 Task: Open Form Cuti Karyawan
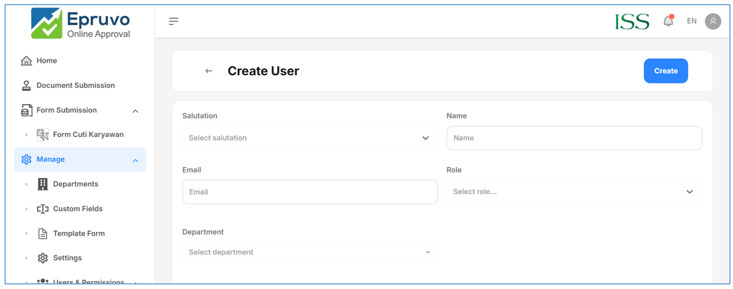[88, 134]
